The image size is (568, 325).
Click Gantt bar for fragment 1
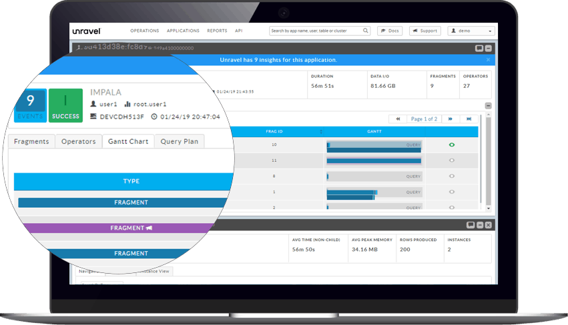click(374, 194)
